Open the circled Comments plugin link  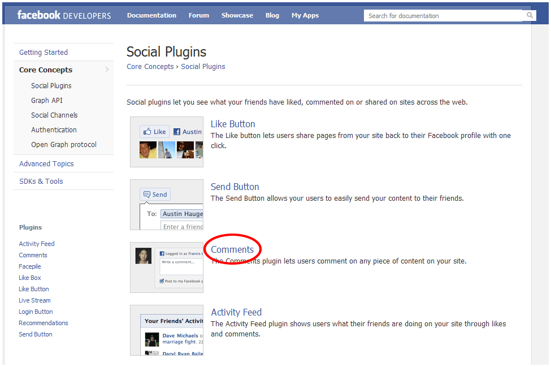(x=232, y=249)
